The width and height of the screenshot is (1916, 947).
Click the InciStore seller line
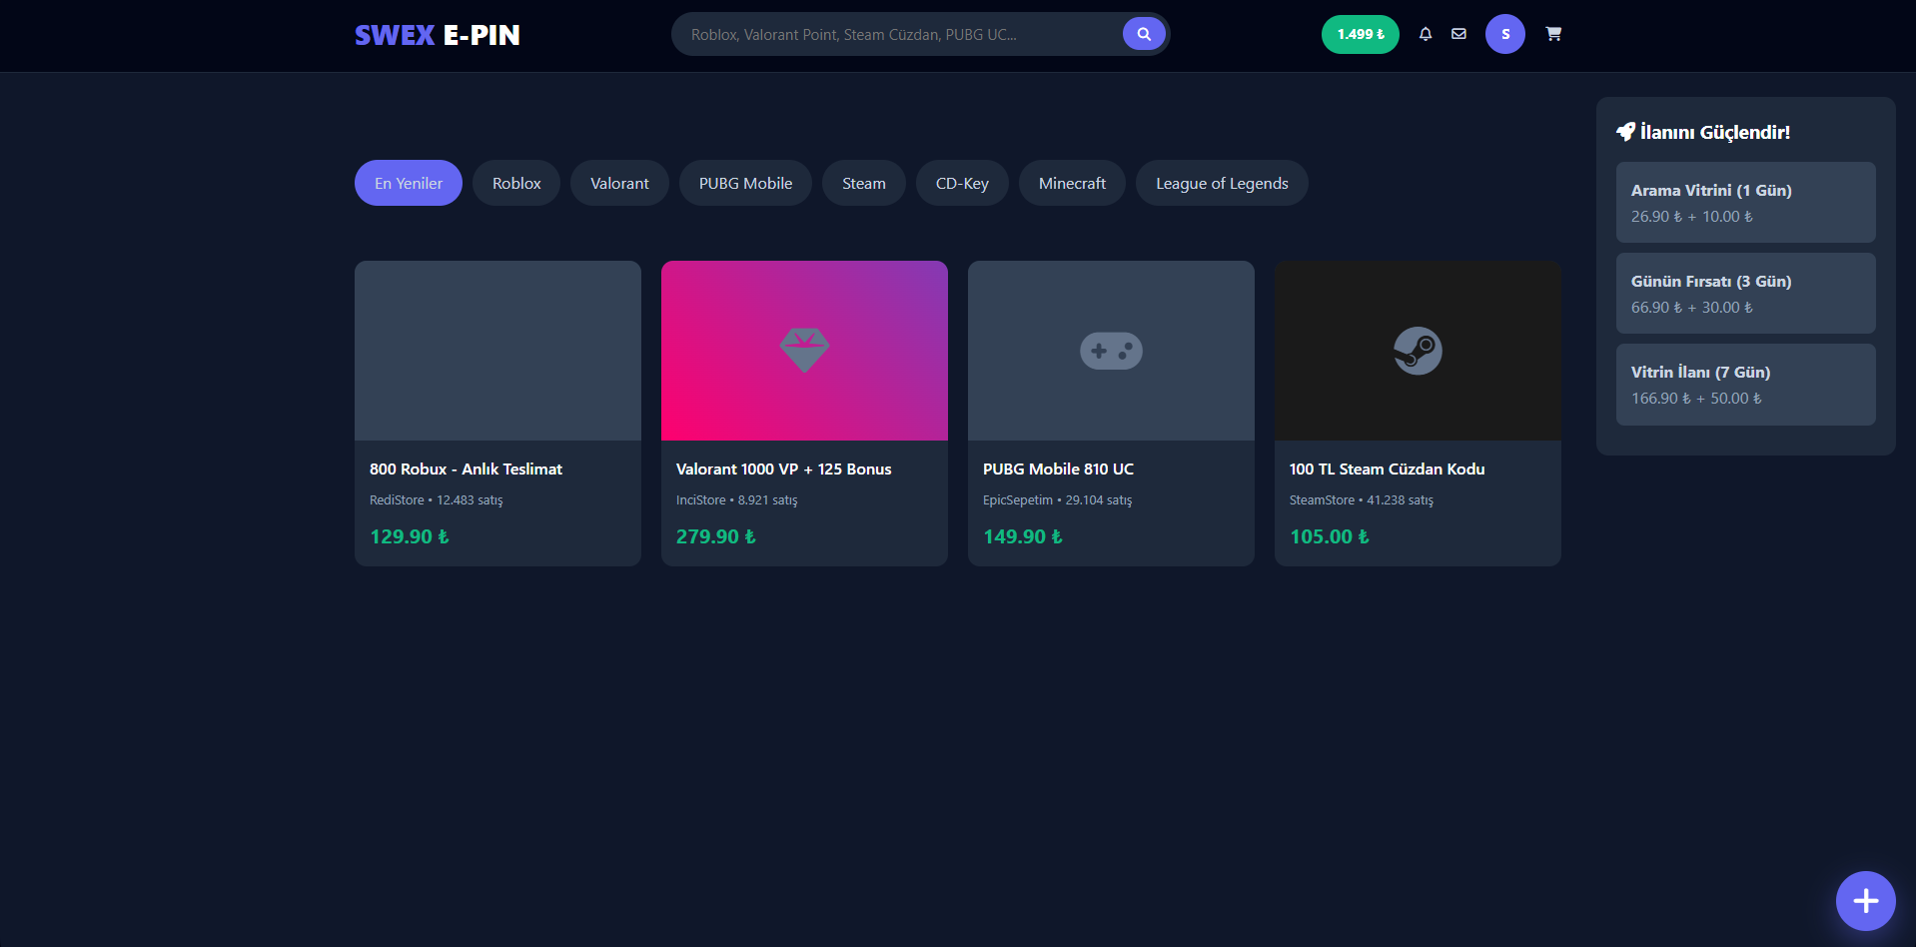pyautogui.click(x=736, y=499)
